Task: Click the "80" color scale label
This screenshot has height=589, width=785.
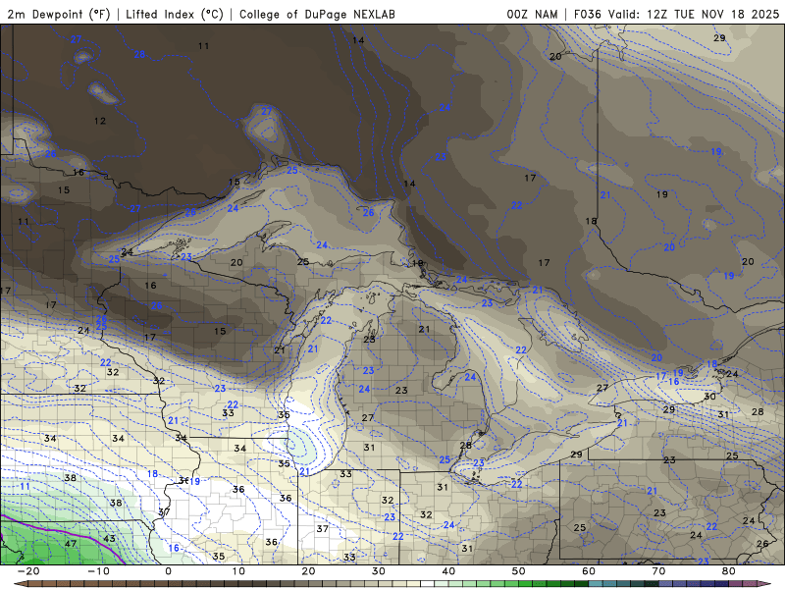Action: point(729,571)
